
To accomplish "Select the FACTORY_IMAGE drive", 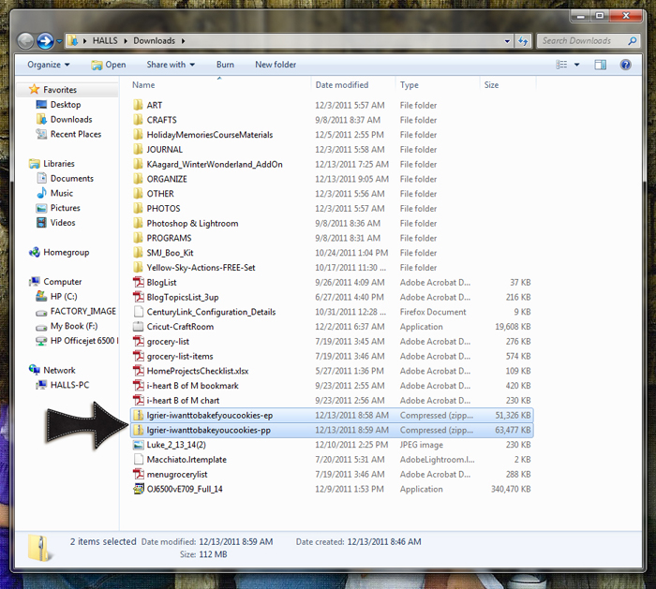I will (82, 311).
